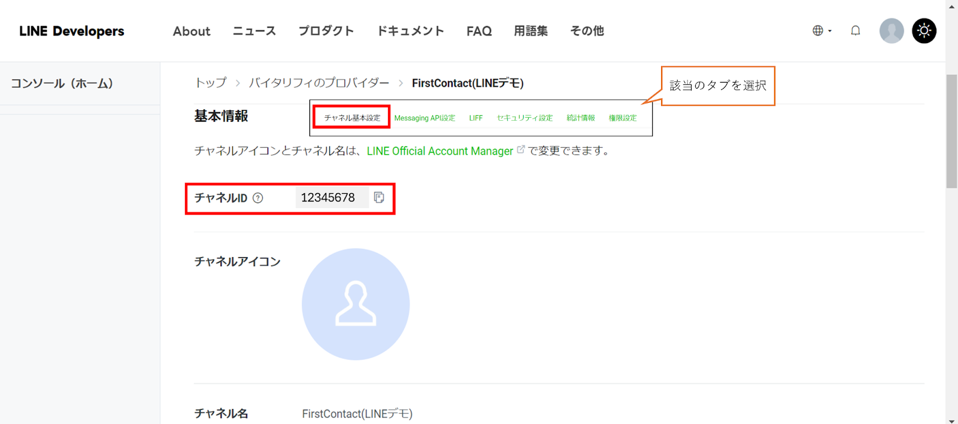Open the About menu
958x424 pixels.
192,31
